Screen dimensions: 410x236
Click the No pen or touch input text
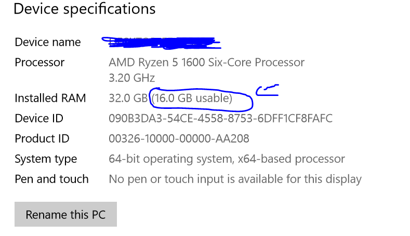[x=235, y=179]
